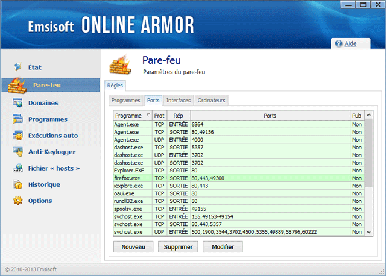Click the Fichier hosts icon
386x276 pixels.
pyautogui.click(x=17, y=168)
